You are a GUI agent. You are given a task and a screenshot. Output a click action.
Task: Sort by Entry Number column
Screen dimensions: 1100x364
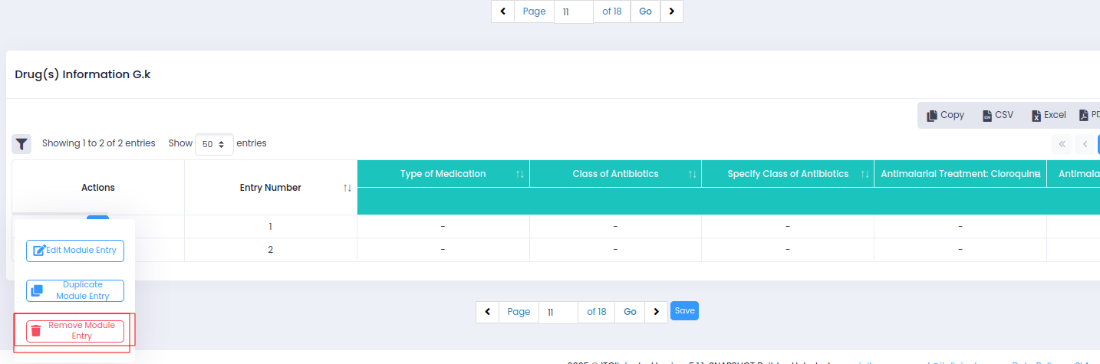coord(347,188)
